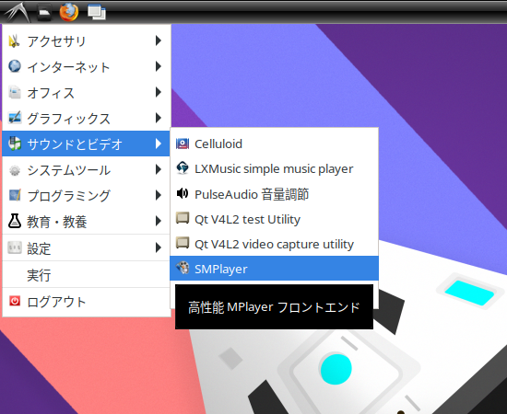This screenshot has height=414, width=507.
Task: Click the 教育・教養 flask icon
Action: coord(15,222)
